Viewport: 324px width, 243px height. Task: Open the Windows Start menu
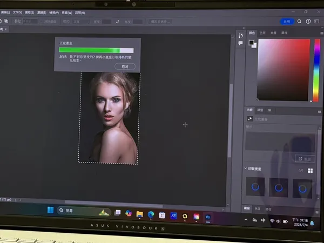coord(50,210)
